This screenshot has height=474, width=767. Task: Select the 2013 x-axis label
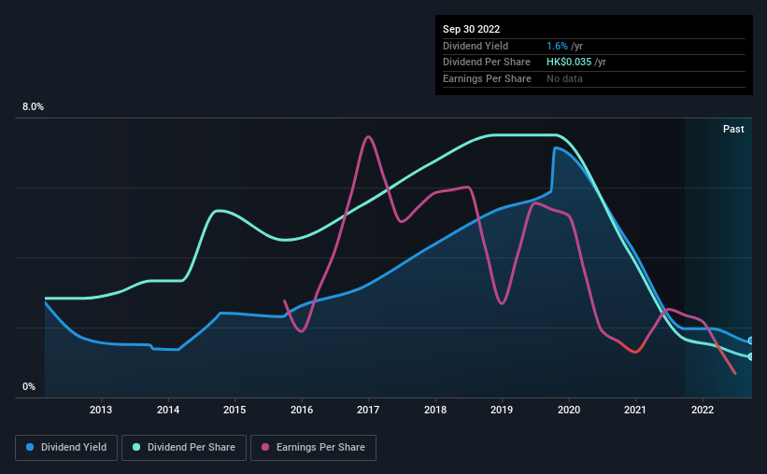[101, 410]
